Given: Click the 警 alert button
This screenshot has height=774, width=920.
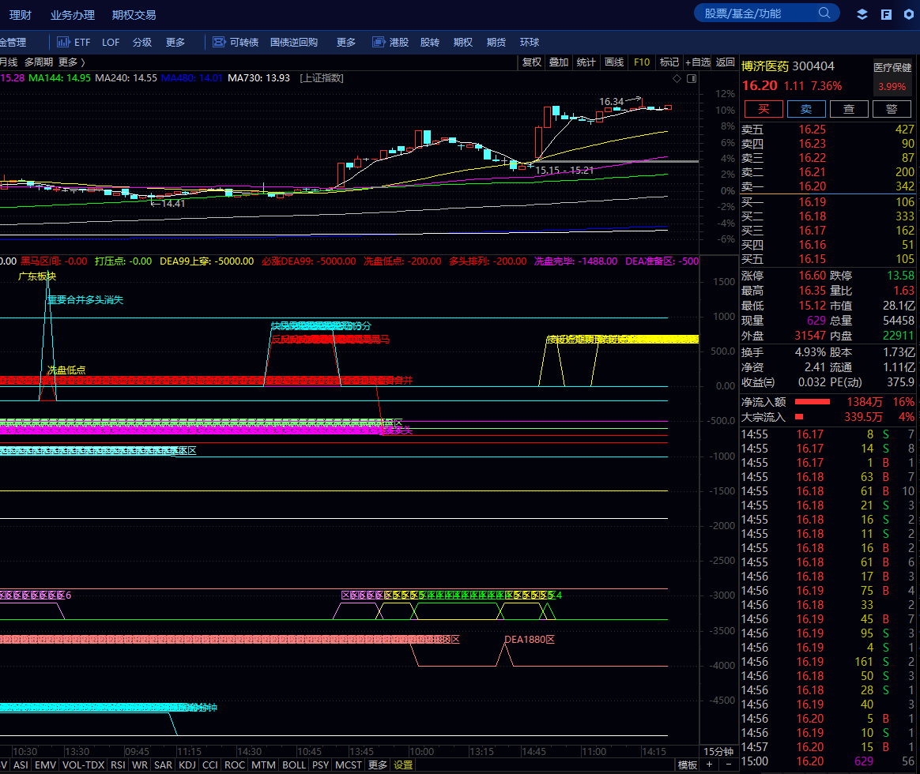Looking at the screenshot, I should 892,109.
